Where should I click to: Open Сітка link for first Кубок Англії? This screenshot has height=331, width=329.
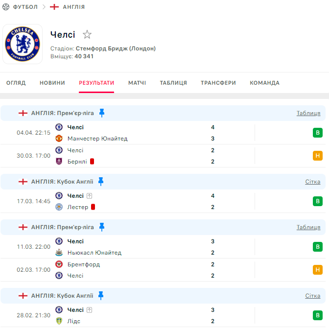point(313,182)
